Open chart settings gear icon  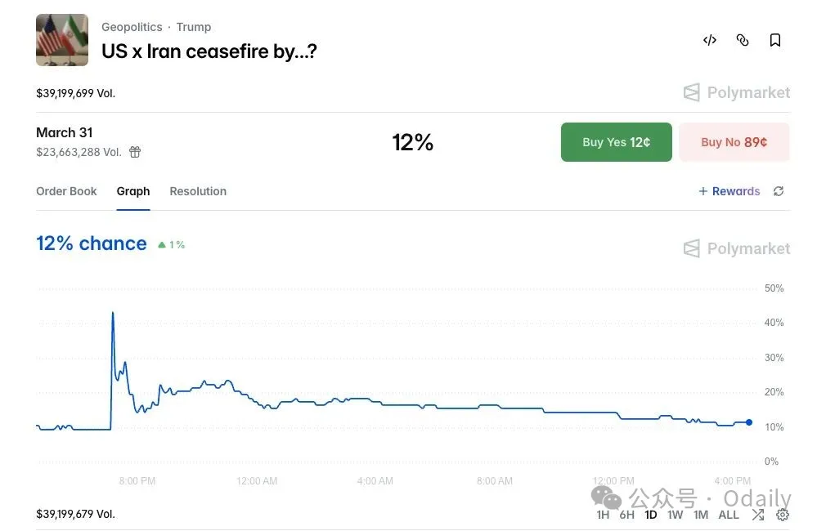pyautogui.click(x=783, y=515)
